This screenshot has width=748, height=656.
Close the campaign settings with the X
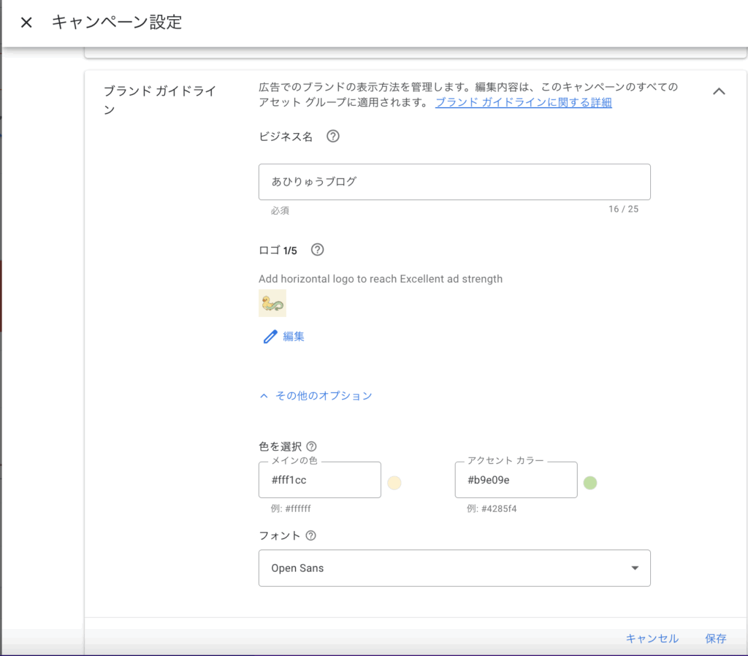click(x=26, y=23)
